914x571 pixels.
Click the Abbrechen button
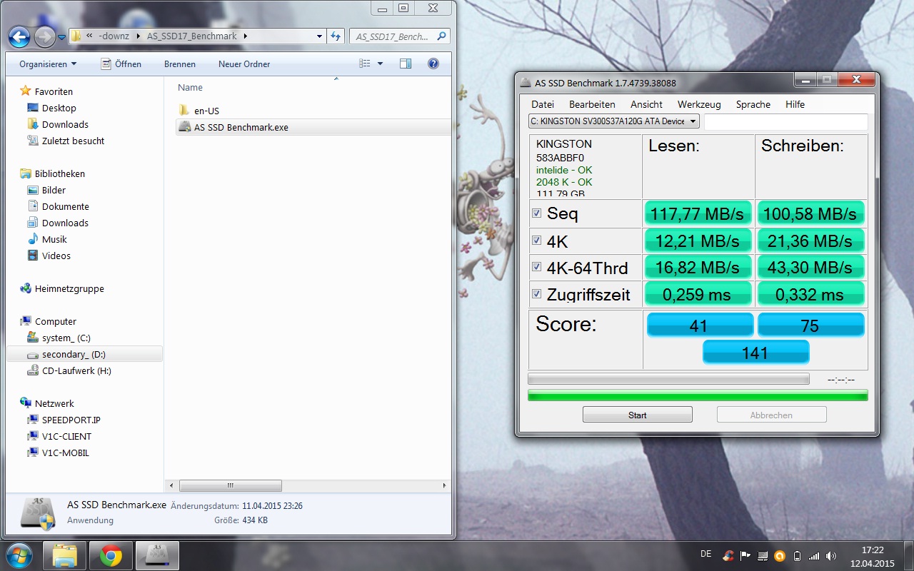(x=771, y=415)
